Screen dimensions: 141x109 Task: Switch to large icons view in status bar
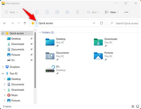pos(137,106)
